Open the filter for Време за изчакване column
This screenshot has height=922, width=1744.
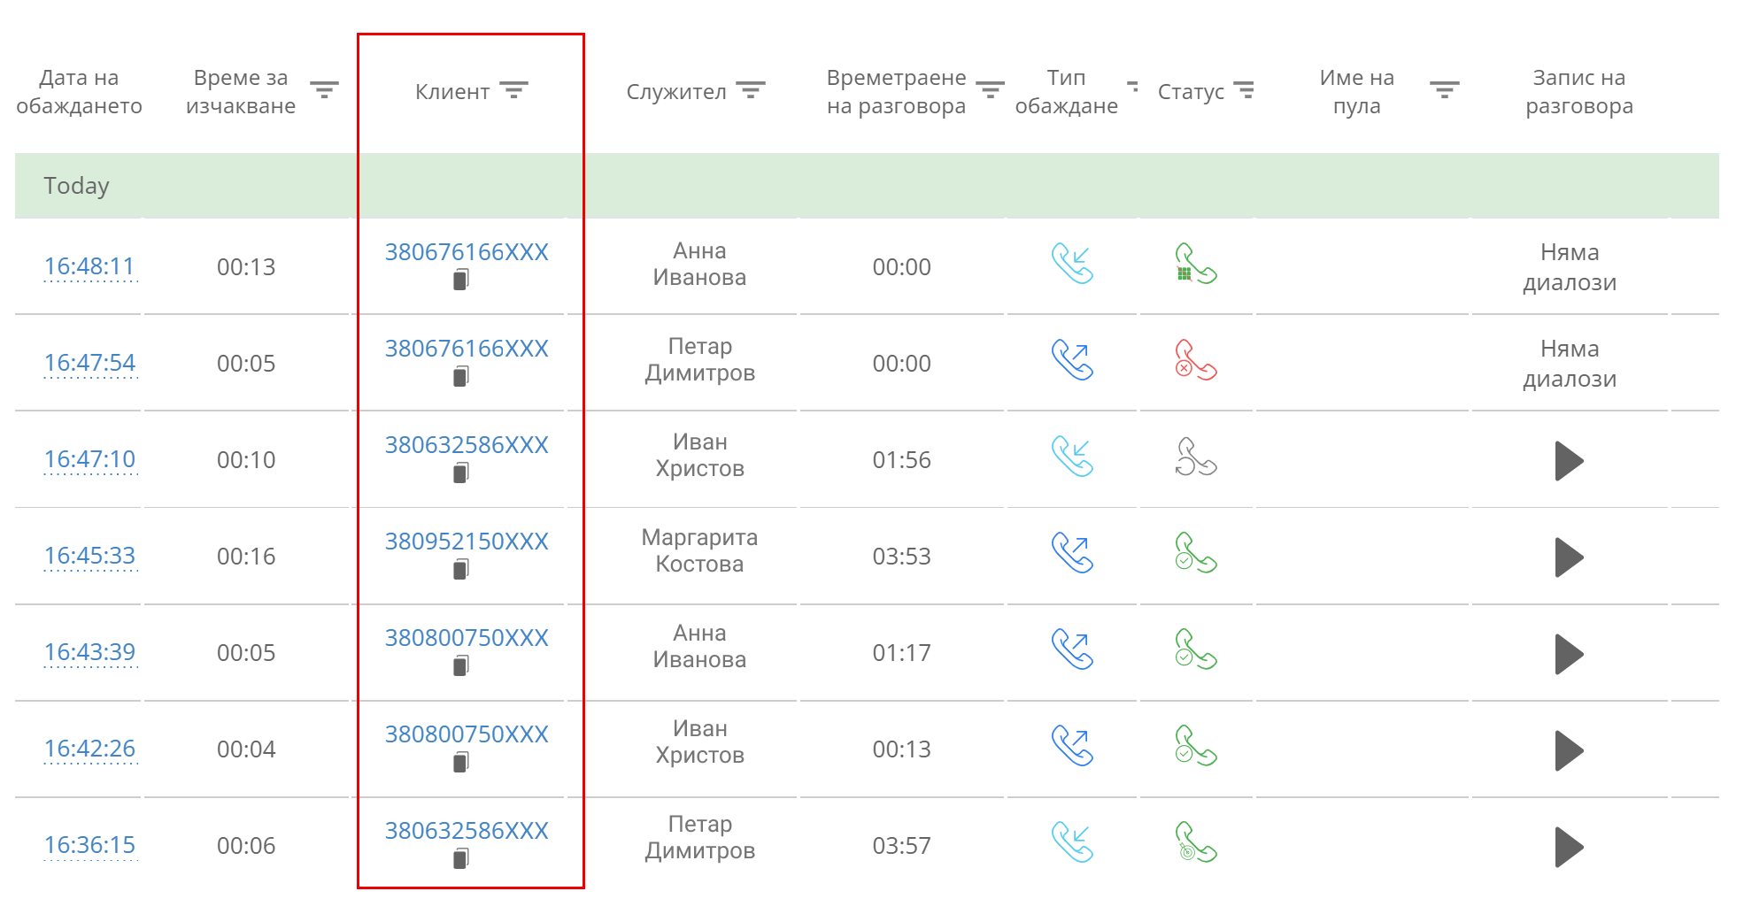[324, 90]
